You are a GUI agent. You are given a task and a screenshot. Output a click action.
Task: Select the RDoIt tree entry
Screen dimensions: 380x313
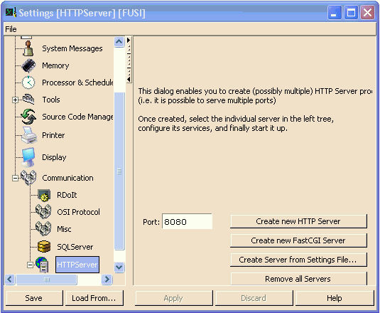(x=67, y=195)
